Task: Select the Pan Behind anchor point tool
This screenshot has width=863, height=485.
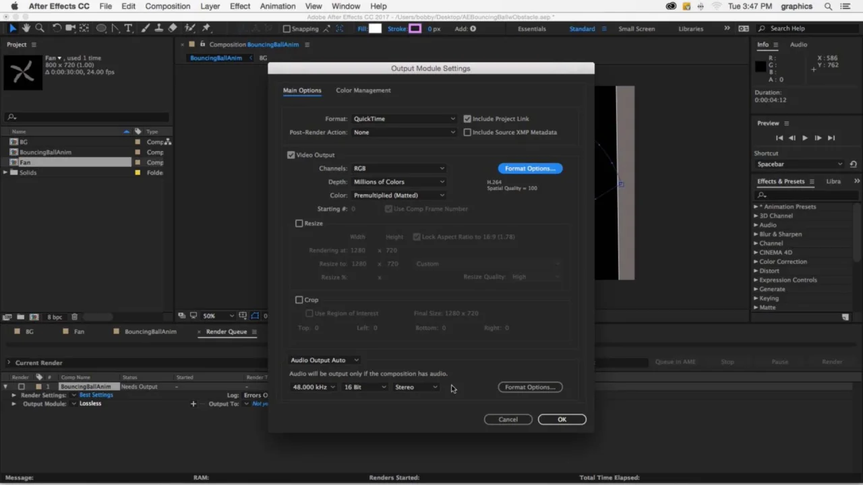Action: tap(84, 28)
